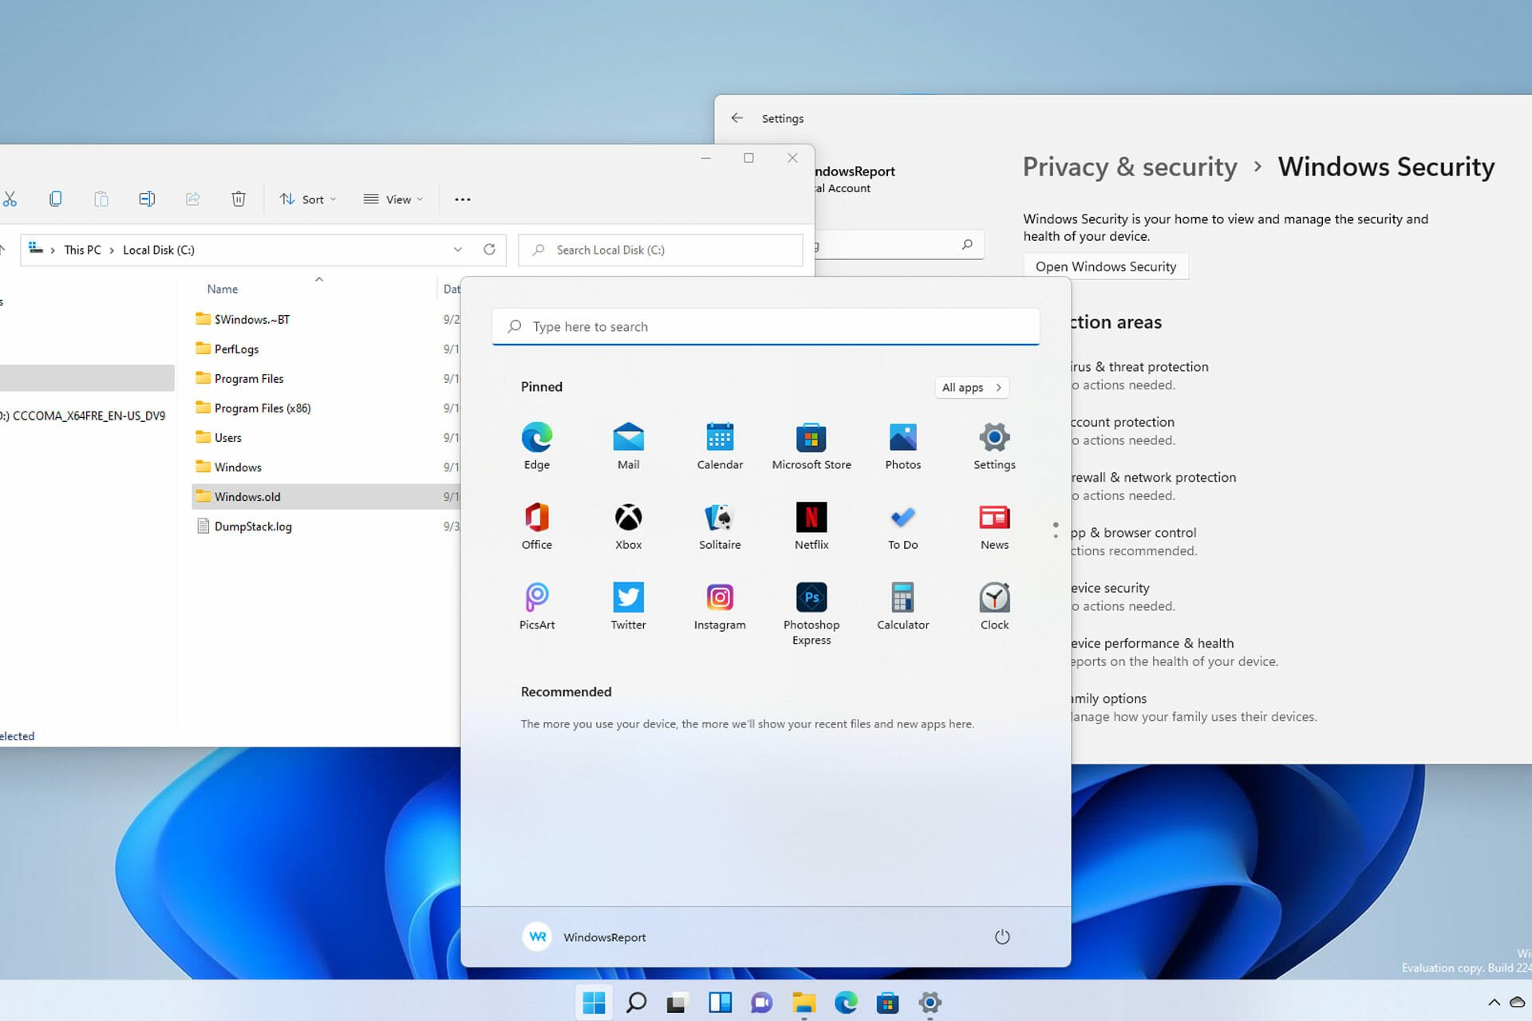Image resolution: width=1532 pixels, height=1021 pixels.
Task: Click the Share icon in File Explorer toolbar
Action: pyautogui.click(x=193, y=199)
